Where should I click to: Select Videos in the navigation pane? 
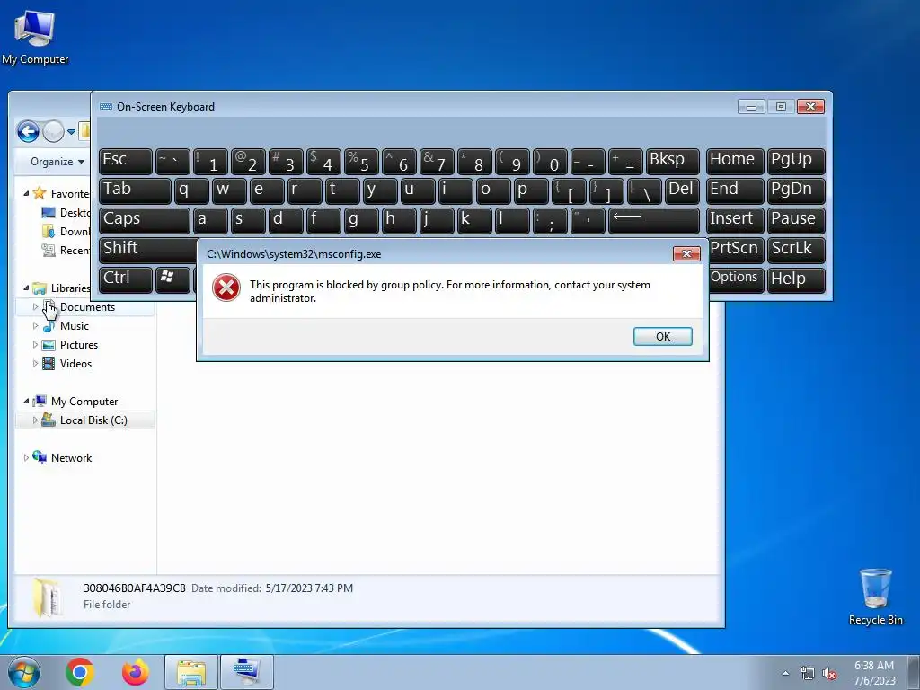click(x=75, y=363)
